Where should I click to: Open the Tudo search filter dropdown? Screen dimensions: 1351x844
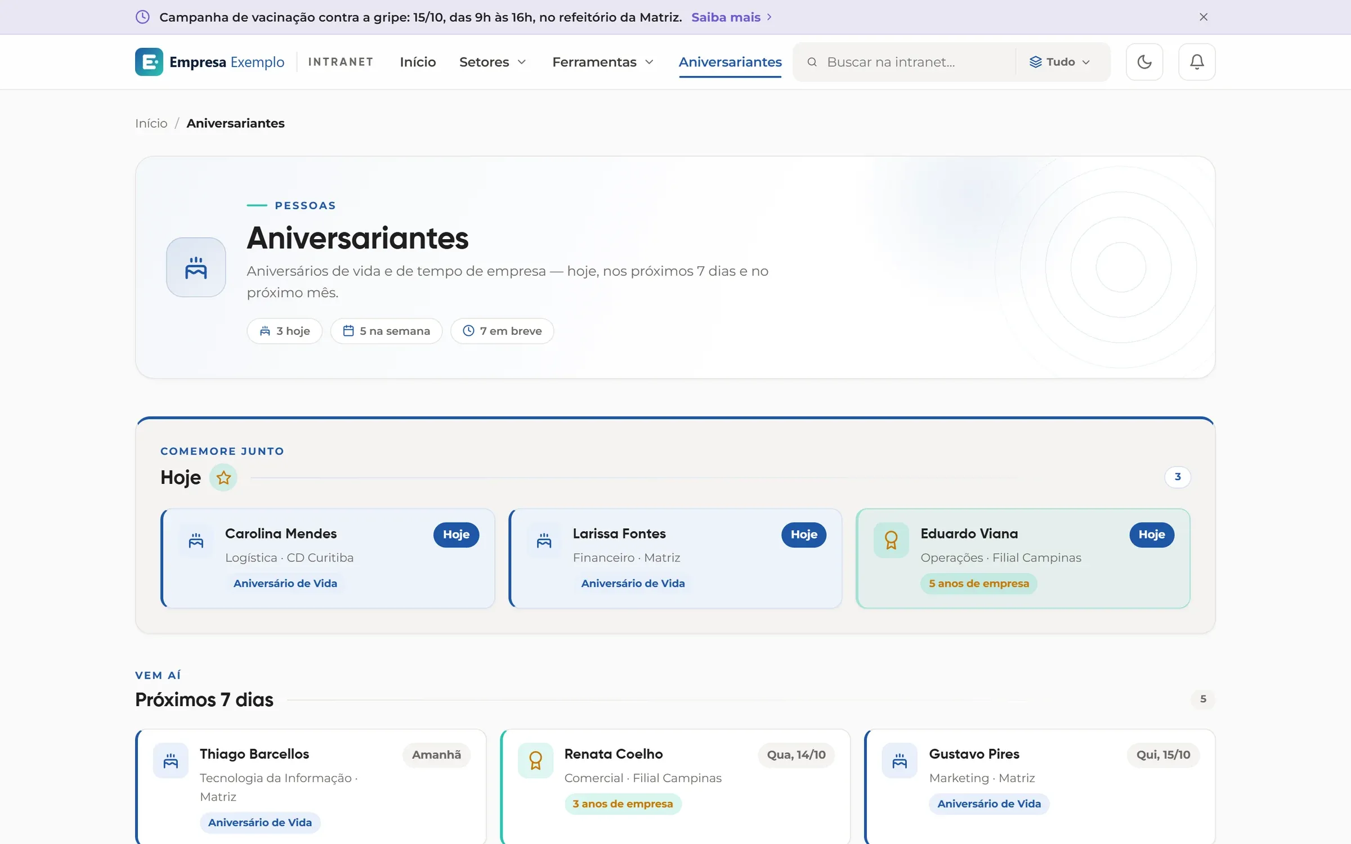(1060, 62)
